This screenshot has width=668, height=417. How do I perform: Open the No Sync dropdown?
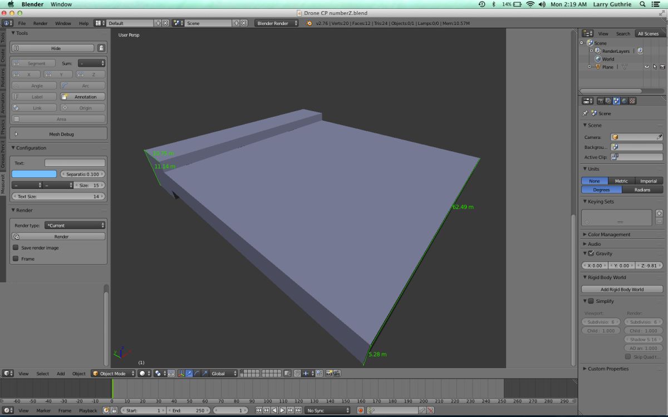328,410
